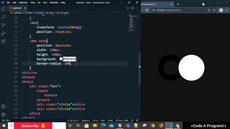Click the errors and warnings status indicator
The height and width of the screenshot is (129, 230).
[6, 120]
